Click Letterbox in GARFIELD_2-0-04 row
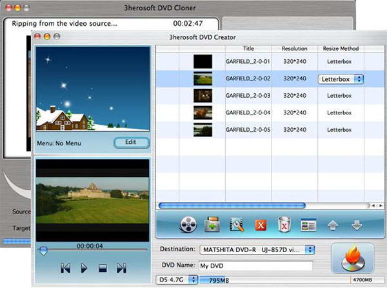The image size is (387, 288). tap(339, 113)
